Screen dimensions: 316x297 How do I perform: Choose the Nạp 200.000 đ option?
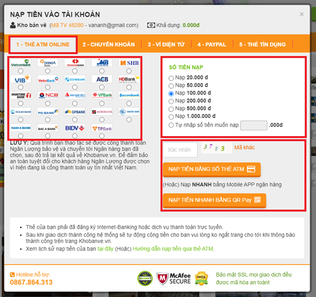171,101
